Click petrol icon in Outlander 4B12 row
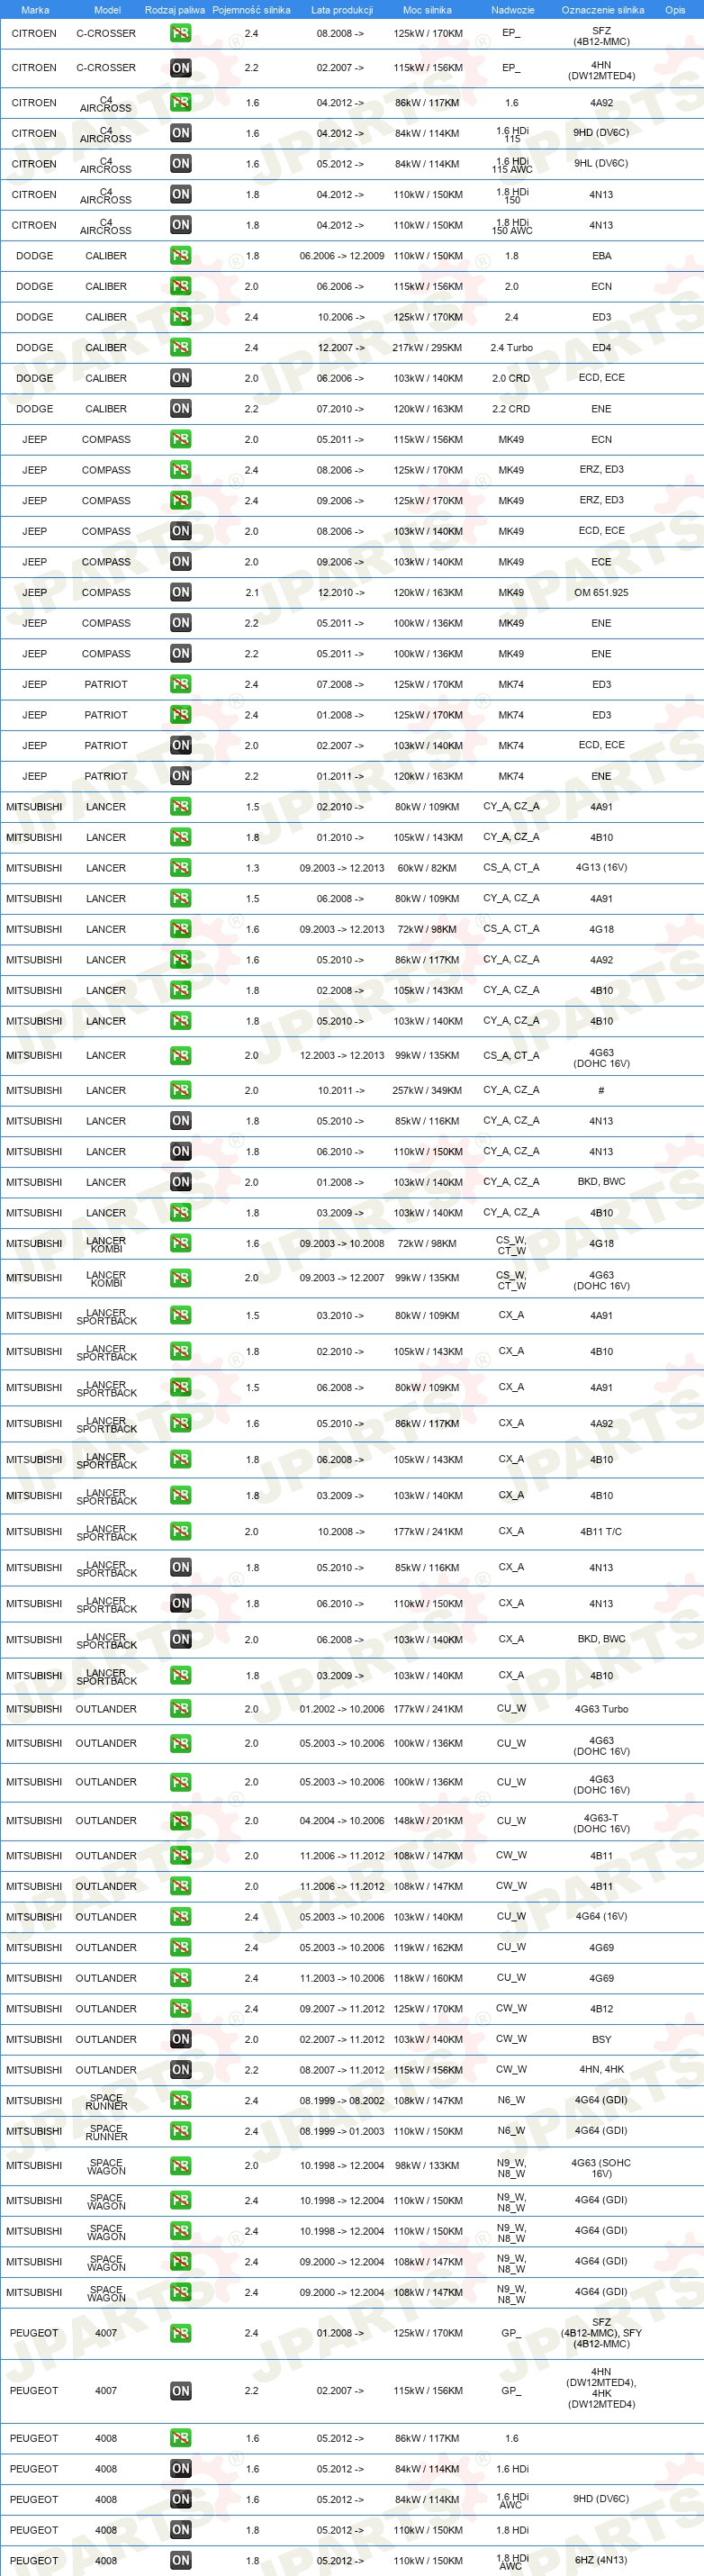Screen dimensions: 704x2576 (180, 2009)
